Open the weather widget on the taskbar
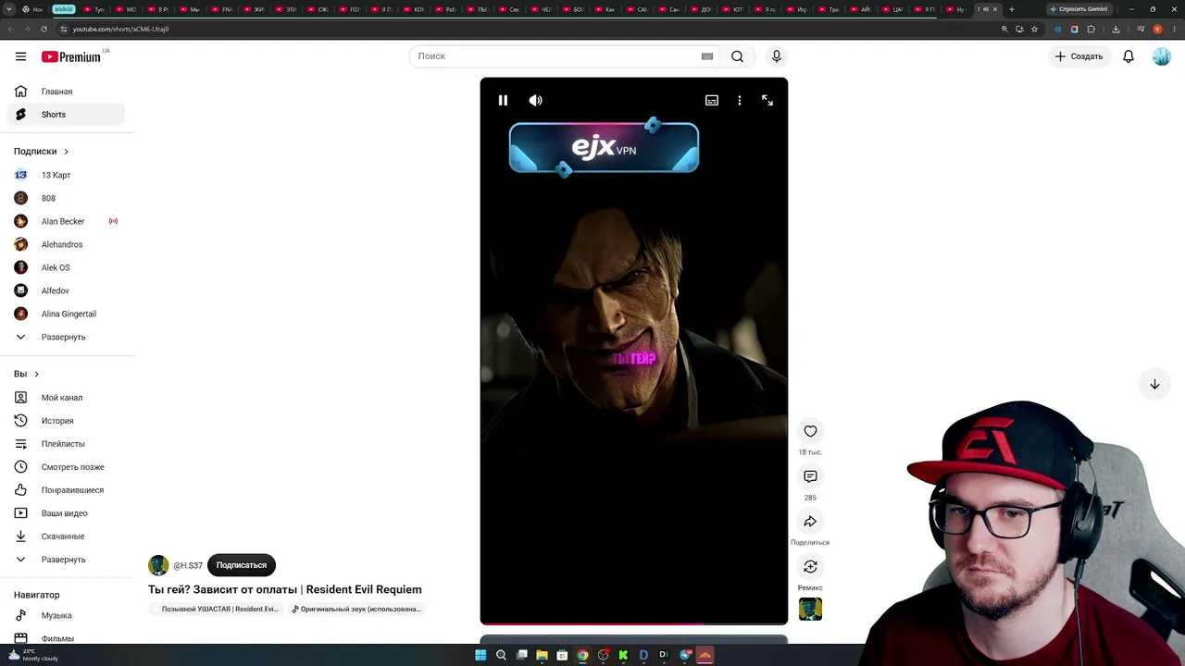The image size is (1185, 666). click(x=33, y=655)
